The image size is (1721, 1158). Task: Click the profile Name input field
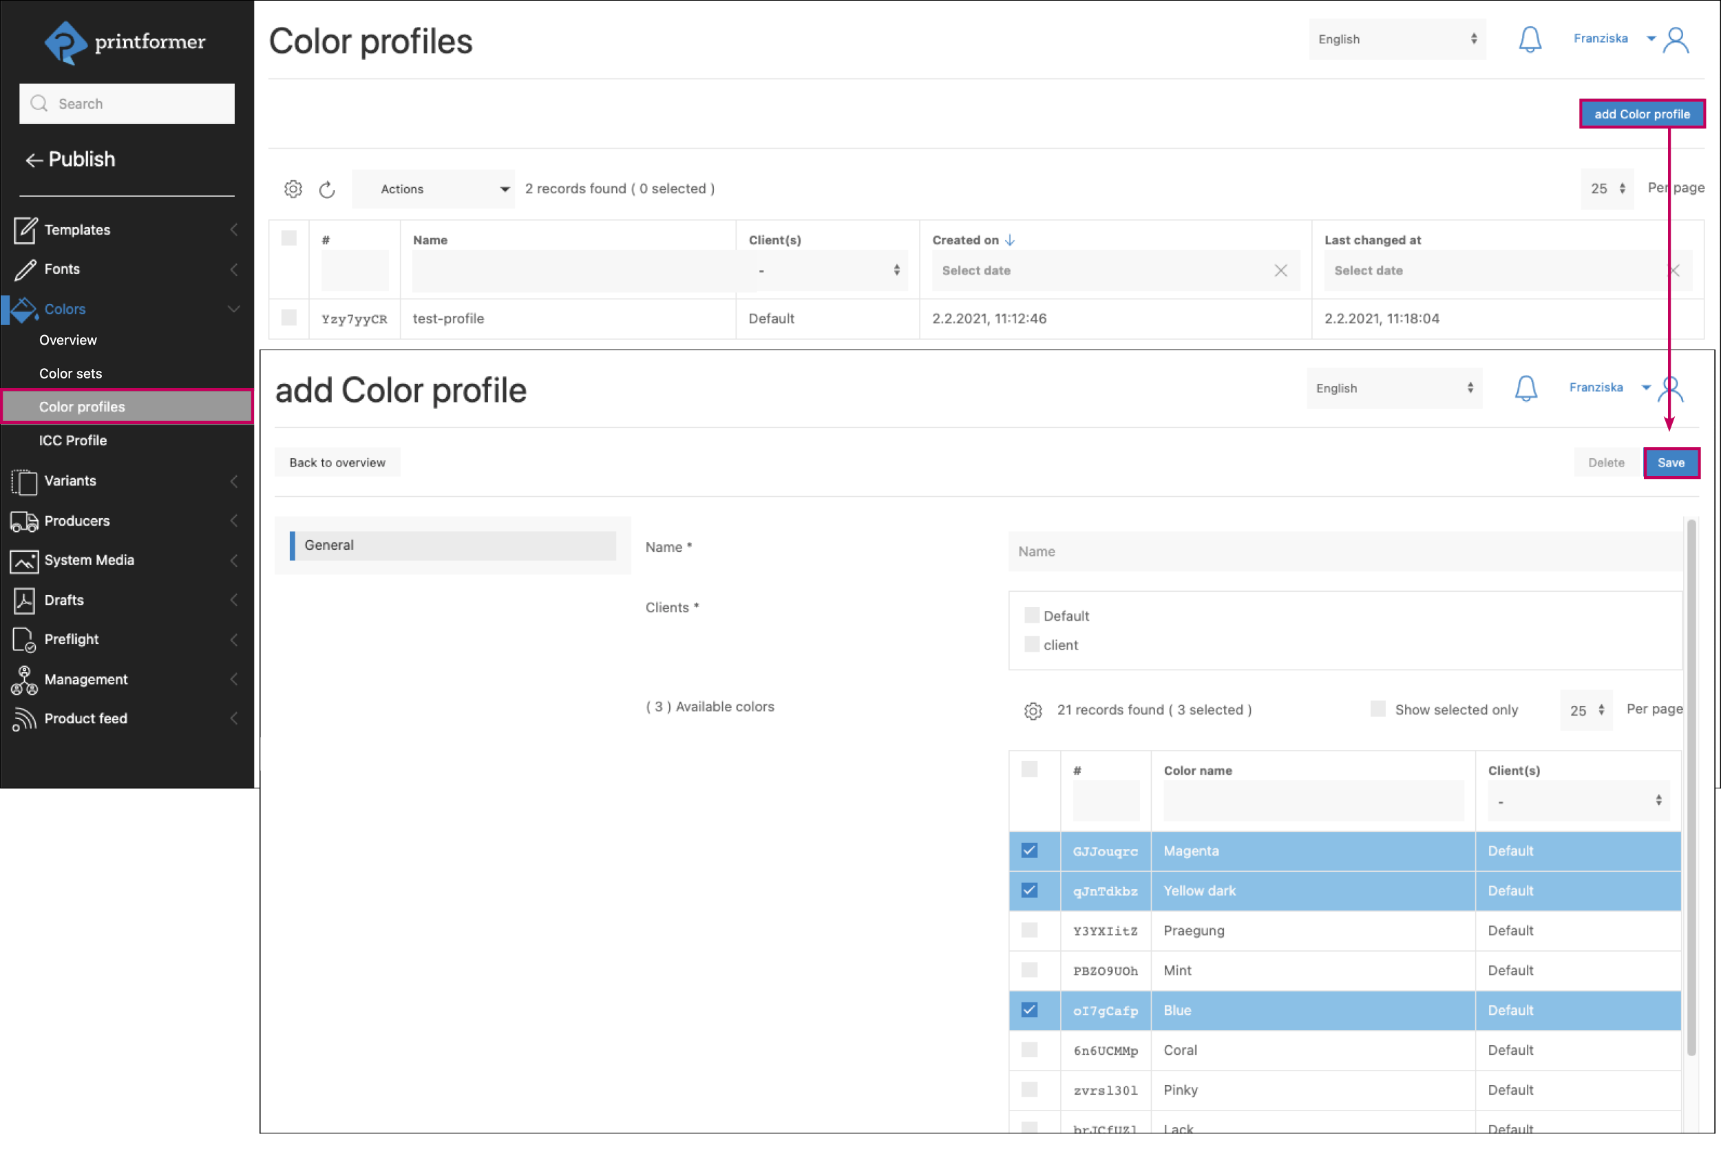click(1344, 551)
